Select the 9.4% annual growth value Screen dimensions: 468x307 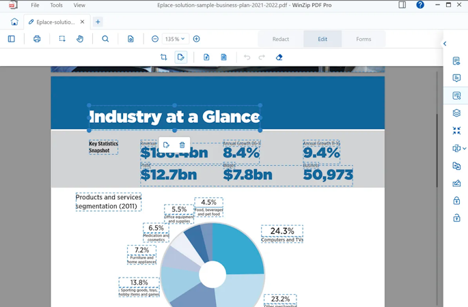pyautogui.click(x=322, y=153)
